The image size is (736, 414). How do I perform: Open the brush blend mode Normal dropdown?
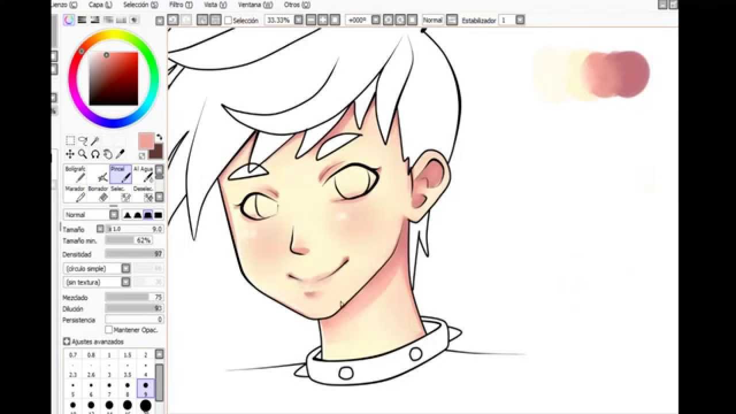(x=91, y=215)
